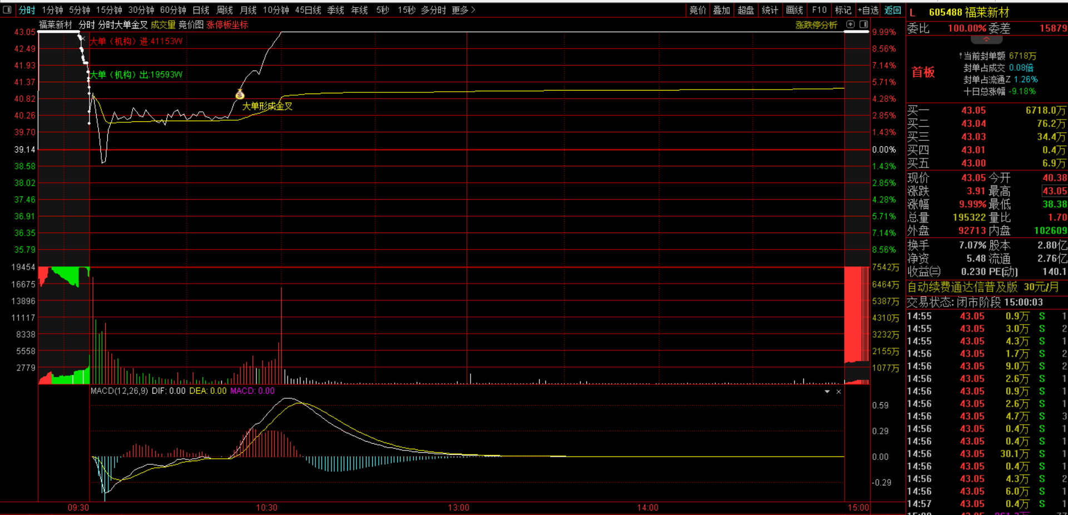Select the 季线 quarterly tab
The image size is (1068, 515).
[x=335, y=10]
